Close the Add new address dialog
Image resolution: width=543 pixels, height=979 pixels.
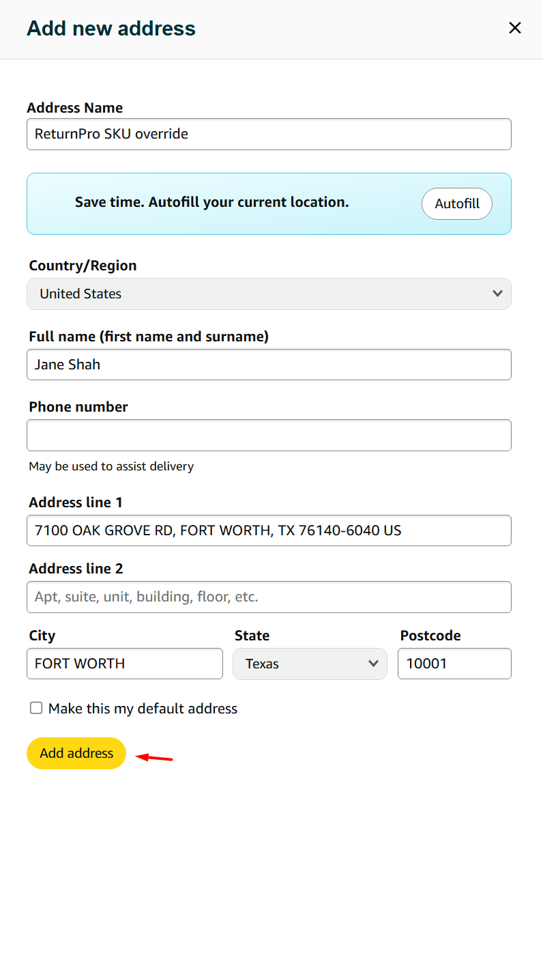click(515, 28)
